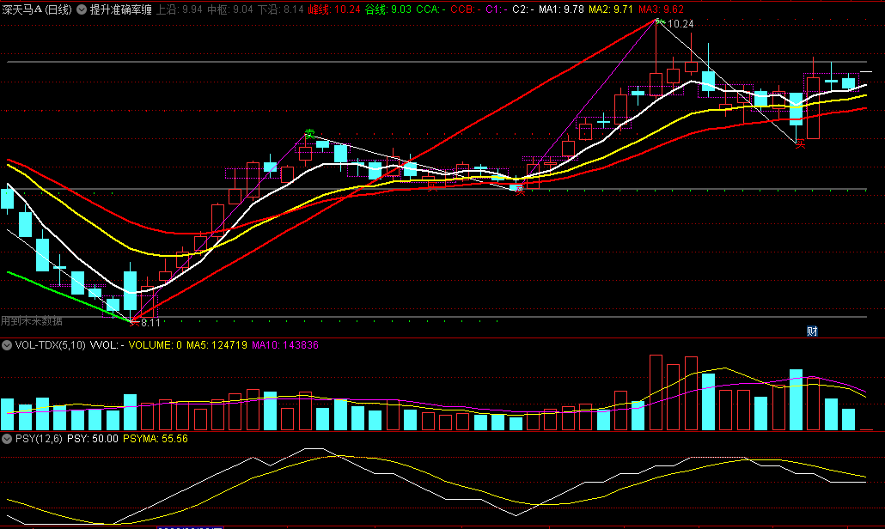
Task: Click the 买 marker beside 8.11 low
Action: coord(134,322)
